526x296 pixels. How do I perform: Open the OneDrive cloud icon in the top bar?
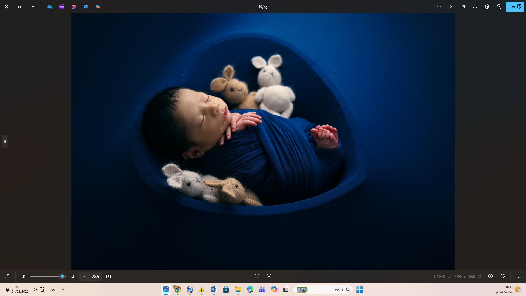click(50, 7)
